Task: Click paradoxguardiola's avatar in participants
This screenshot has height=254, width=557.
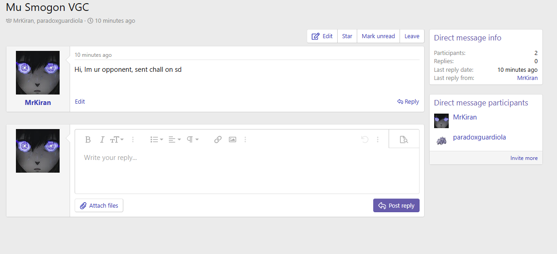Action: (x=441, y=141)
